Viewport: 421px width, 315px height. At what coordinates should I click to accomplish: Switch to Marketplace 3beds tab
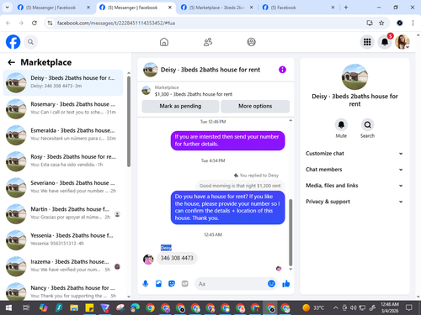click(216, 8)
